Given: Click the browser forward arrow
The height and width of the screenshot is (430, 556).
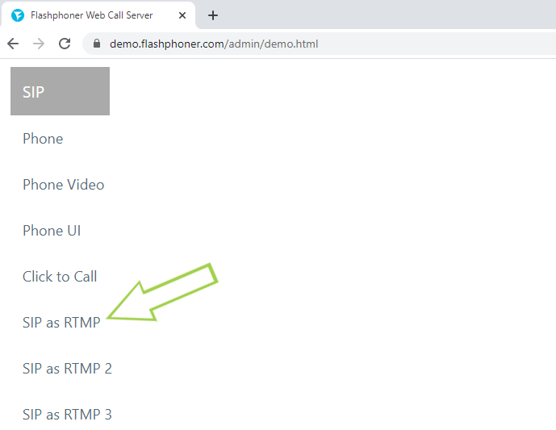Looking at the screenshot, I should click(x=39, y=44).
